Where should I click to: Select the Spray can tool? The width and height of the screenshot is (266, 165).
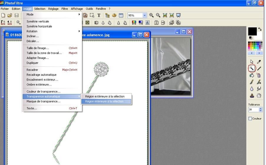tap(259, 75)
